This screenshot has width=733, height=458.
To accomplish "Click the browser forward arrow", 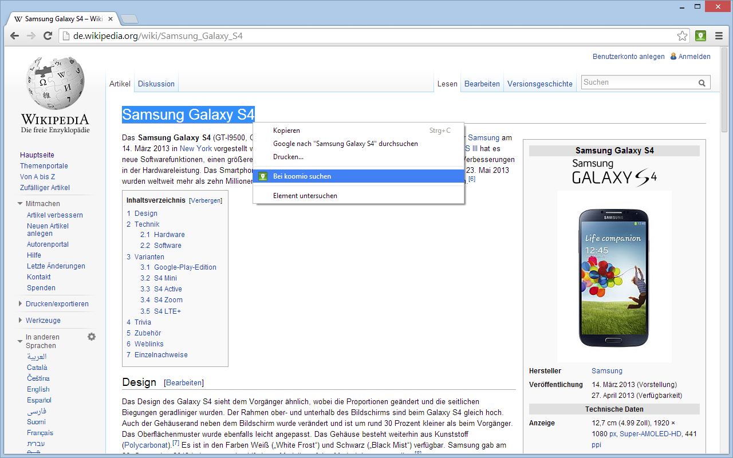I will point(31,36).
